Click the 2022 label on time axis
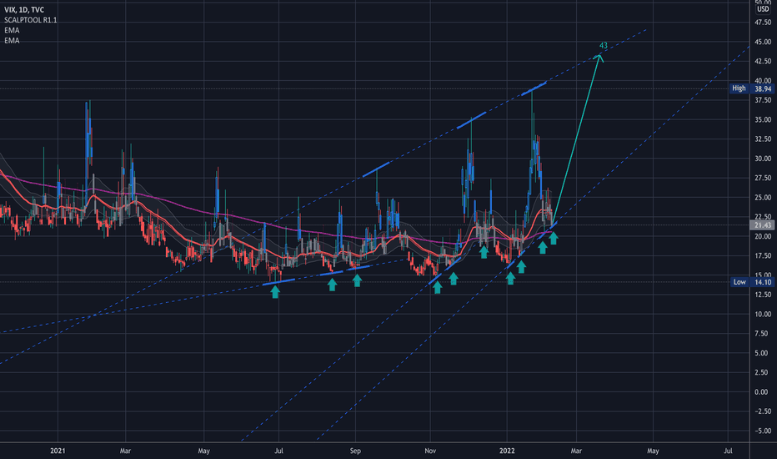Screen dimensions: 777x459 [x=507, y=451]
